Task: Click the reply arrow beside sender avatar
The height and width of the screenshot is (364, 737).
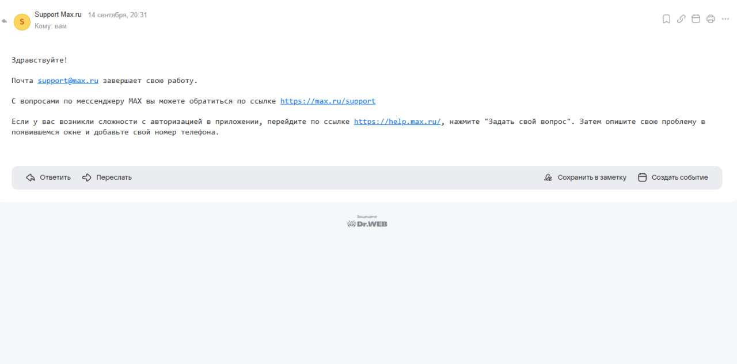Action: 4,21
